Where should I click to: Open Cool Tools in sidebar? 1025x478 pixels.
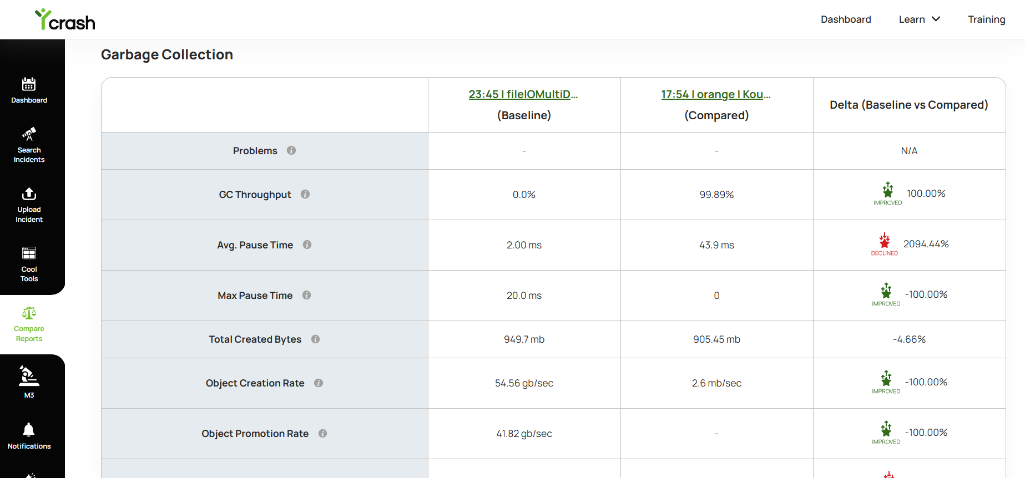coord(29,265)
